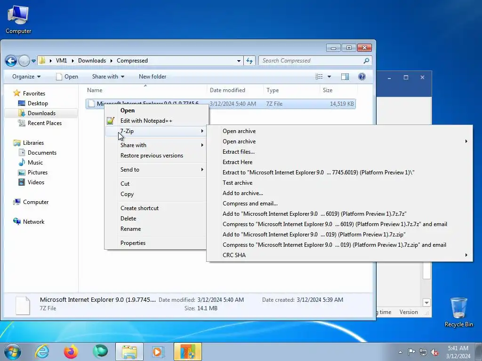Select the 7-Zip context menu entry

click(x=156, y=131)
